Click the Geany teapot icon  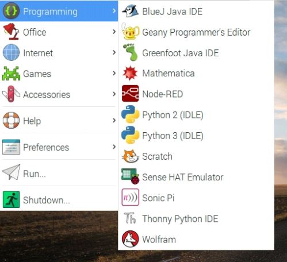pyautogui.click(x=130, y=32)
